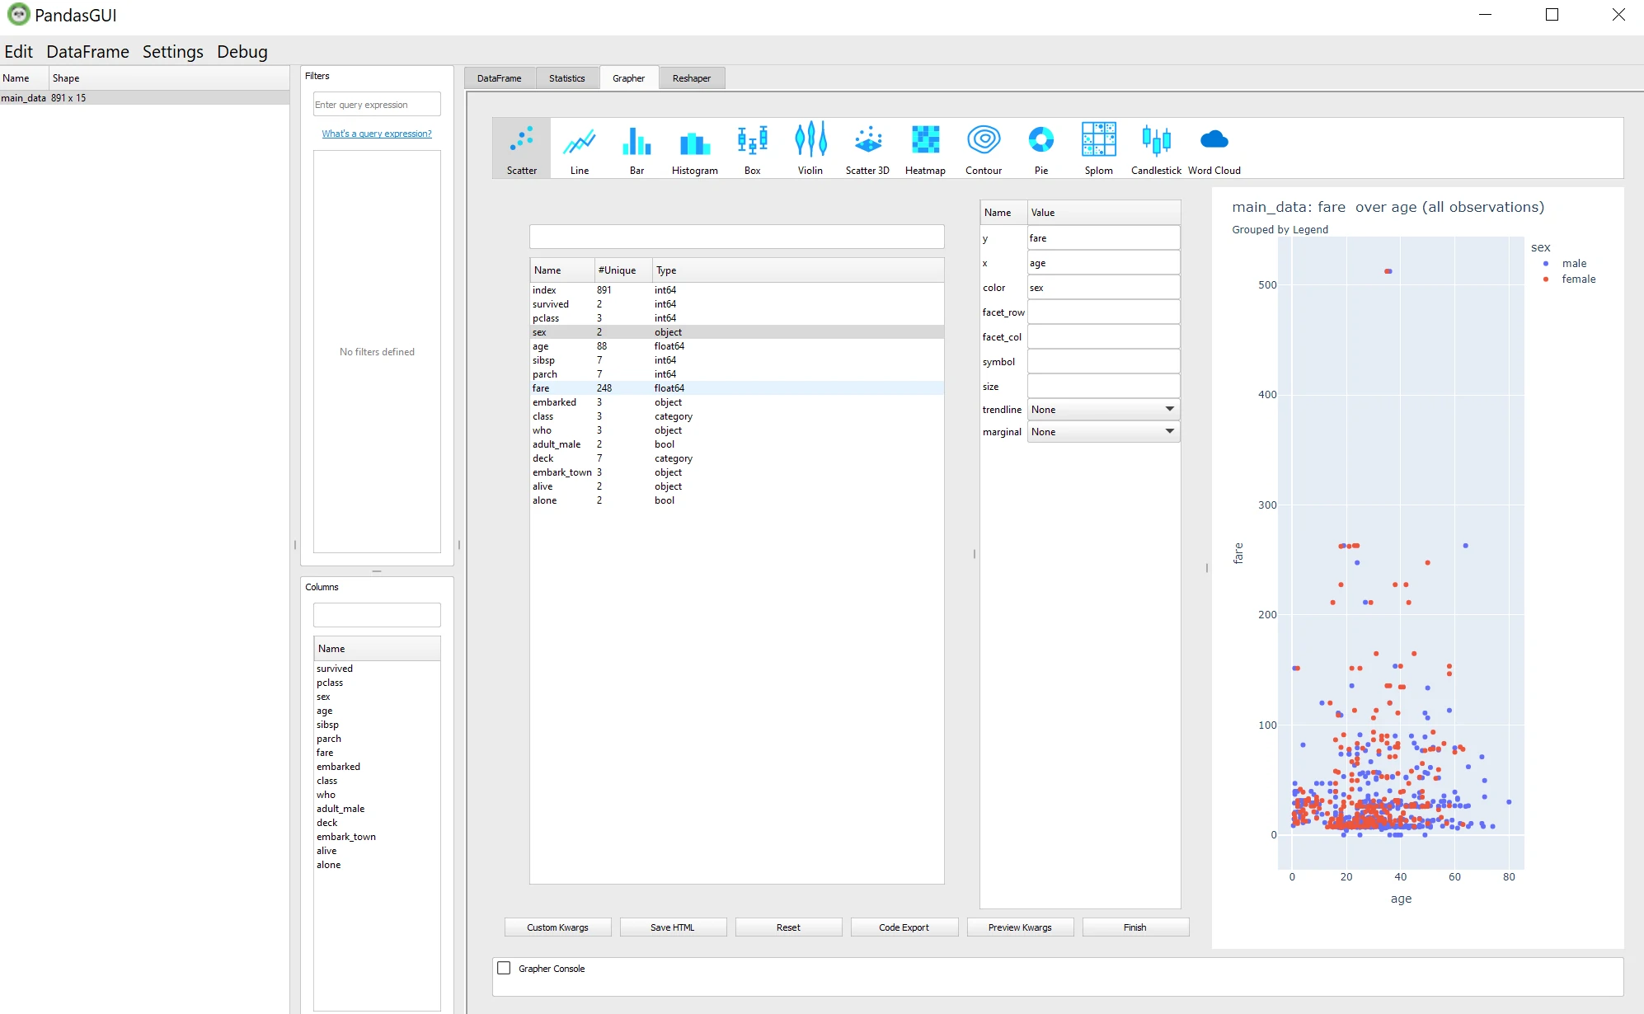Viewport: 1644px width, 1014px height.
Task: Select main_data in the dataframe list
Action: 144,97
